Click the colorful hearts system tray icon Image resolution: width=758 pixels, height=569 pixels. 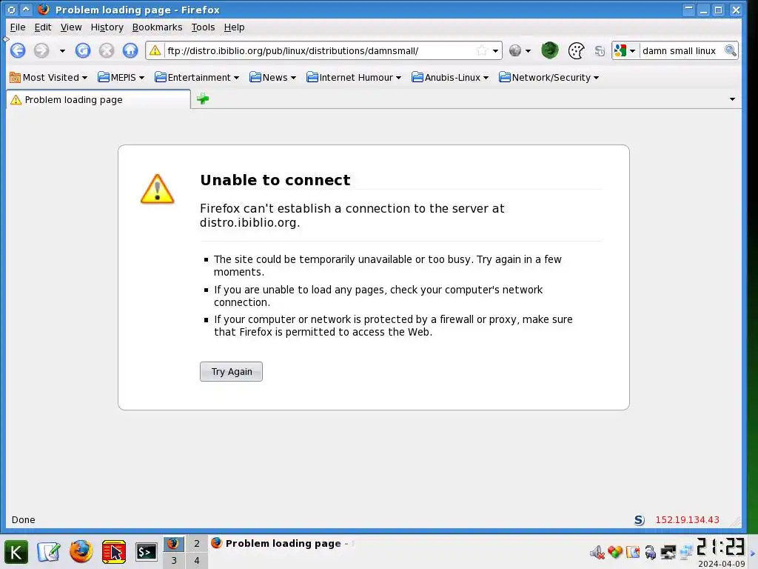click(615, 552)
